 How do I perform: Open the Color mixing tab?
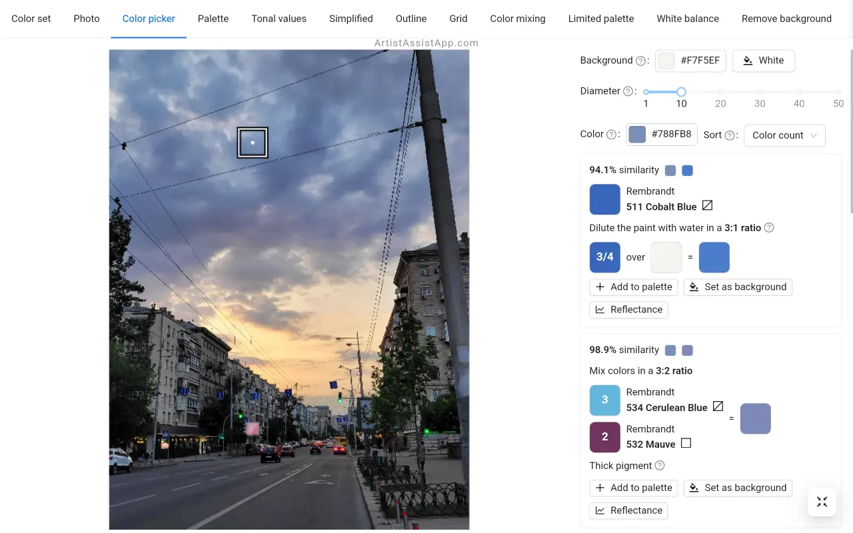(x=518, y=19)
